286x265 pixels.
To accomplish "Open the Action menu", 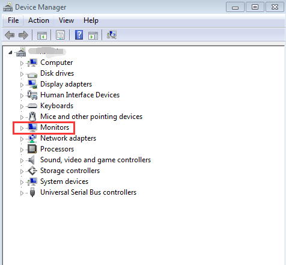I will [38, 20].
